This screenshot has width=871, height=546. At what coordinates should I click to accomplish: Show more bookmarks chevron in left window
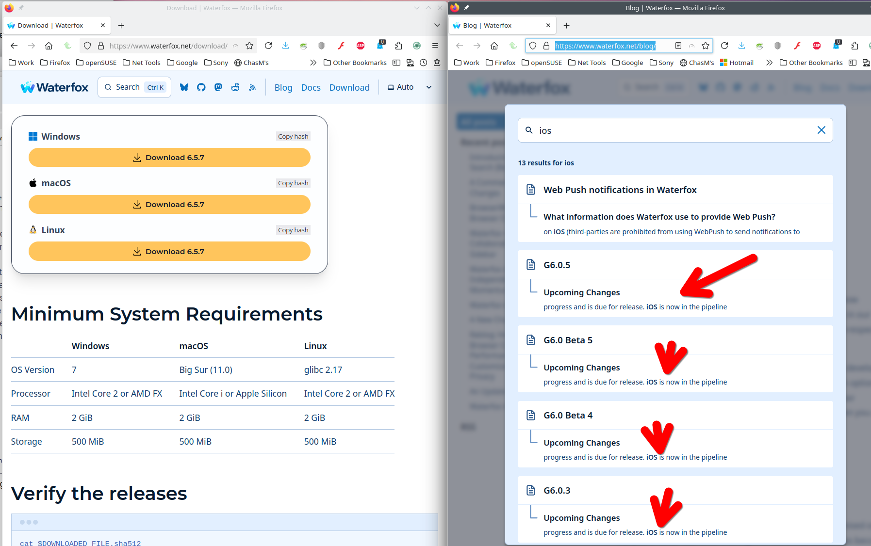click(x=313, y=63)
